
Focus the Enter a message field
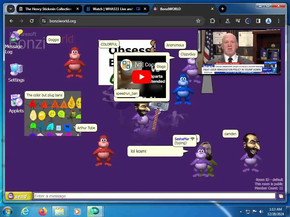click(x=154, y=196)
